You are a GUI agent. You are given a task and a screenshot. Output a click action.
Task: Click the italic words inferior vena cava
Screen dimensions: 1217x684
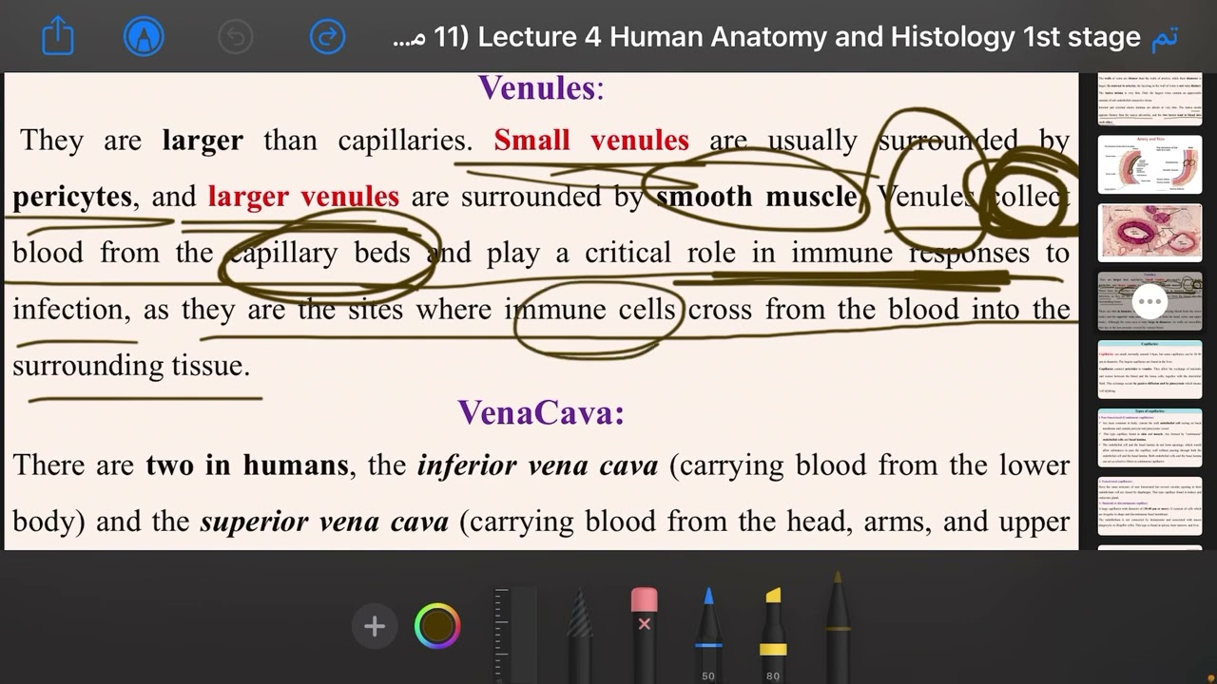(x=537, y=465)
